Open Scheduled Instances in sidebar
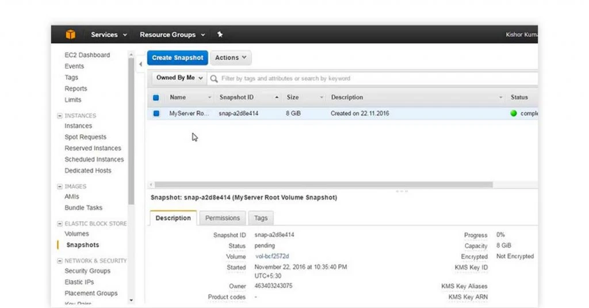Image resolution: width=589 pixels, height=308 pixels. (x=94, y=159)
